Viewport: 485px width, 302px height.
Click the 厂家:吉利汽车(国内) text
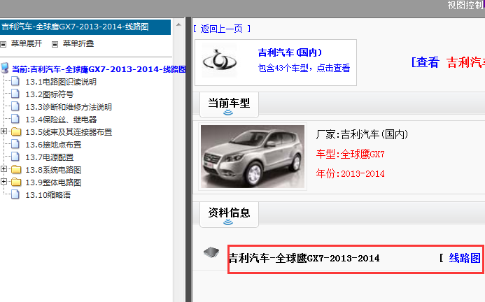click(362, 134)
